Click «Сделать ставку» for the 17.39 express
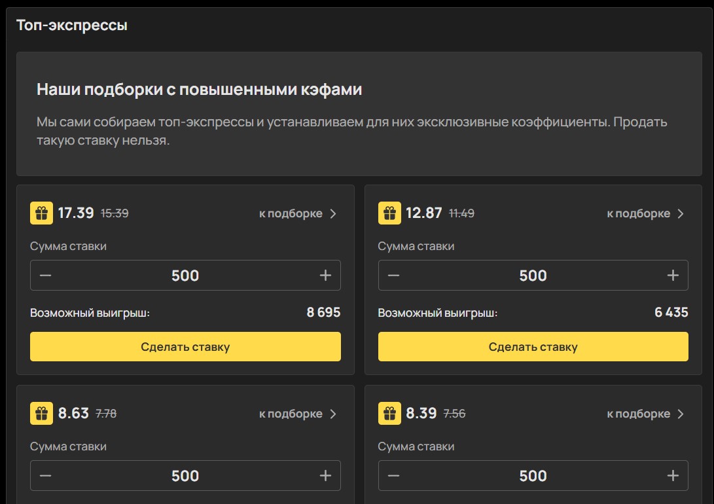Viewport: 714px width, 504px height. point(185,347)
